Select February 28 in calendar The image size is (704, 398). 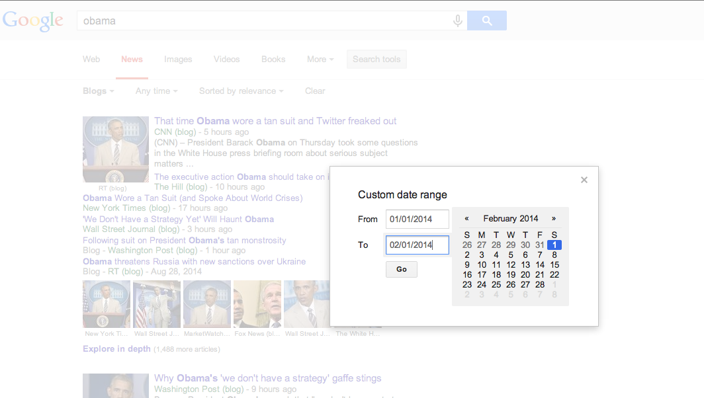click(540, 284)
